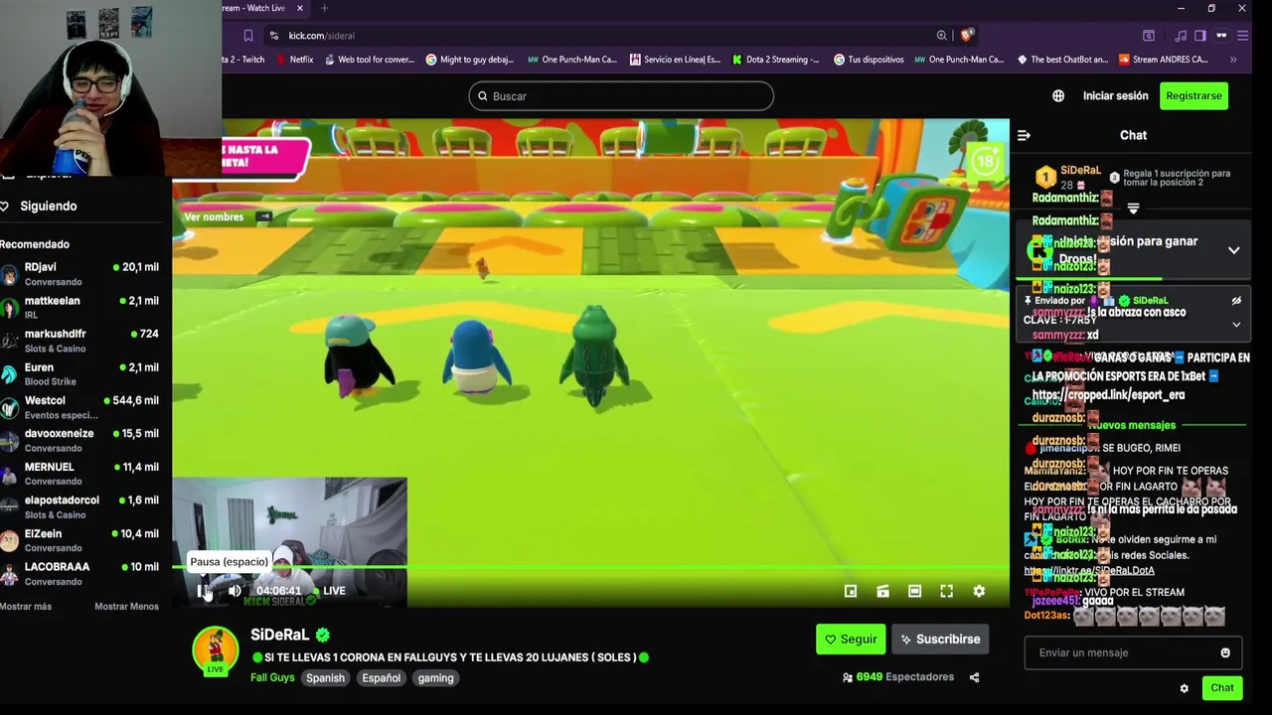Open recommended channel LACOBRAAA
The height and width of the screenshot is (715, 1272).
[x=81, y=574]
